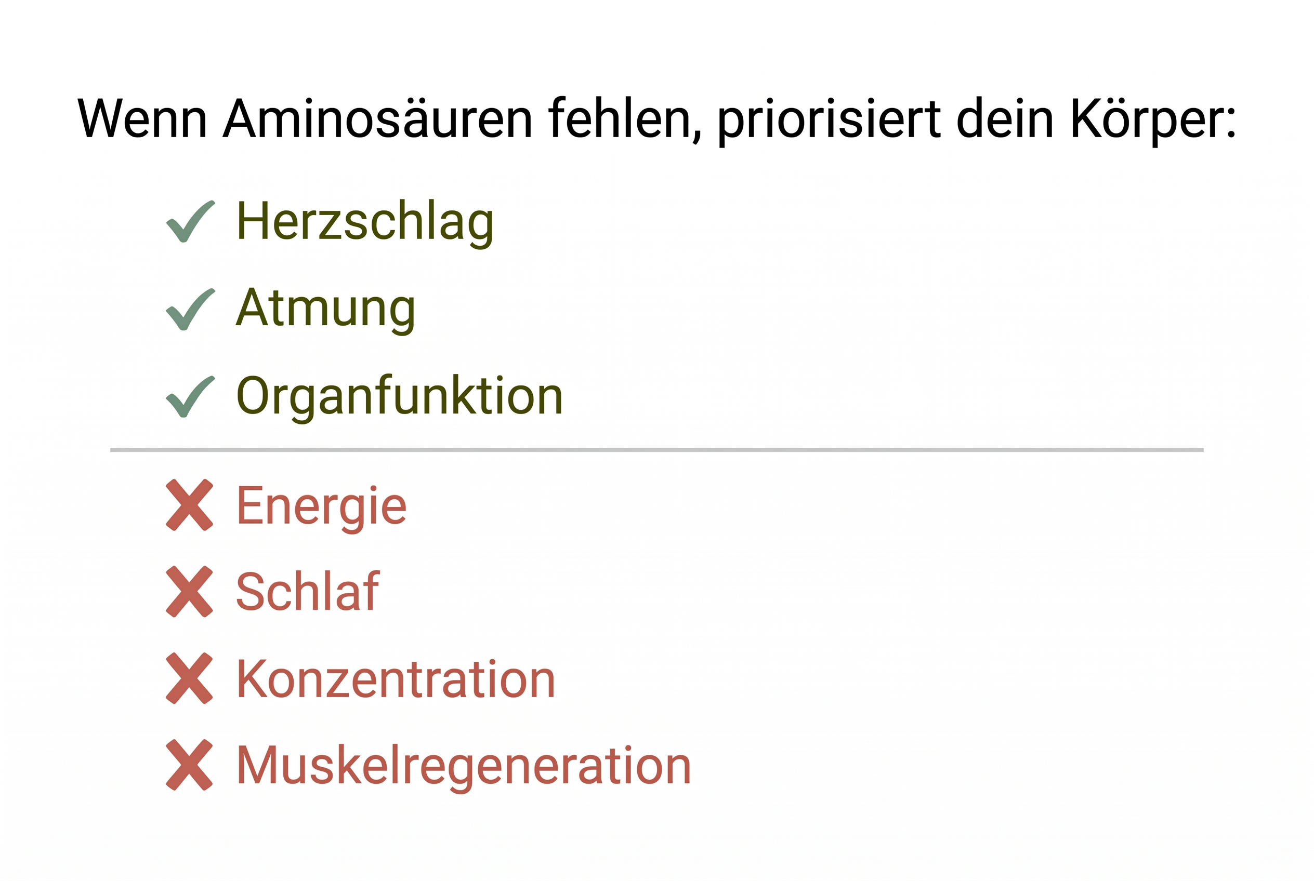Click the word Aminosäuren in the heading
The height and width of the screenshot is (881, 1314).
[377, 119]
